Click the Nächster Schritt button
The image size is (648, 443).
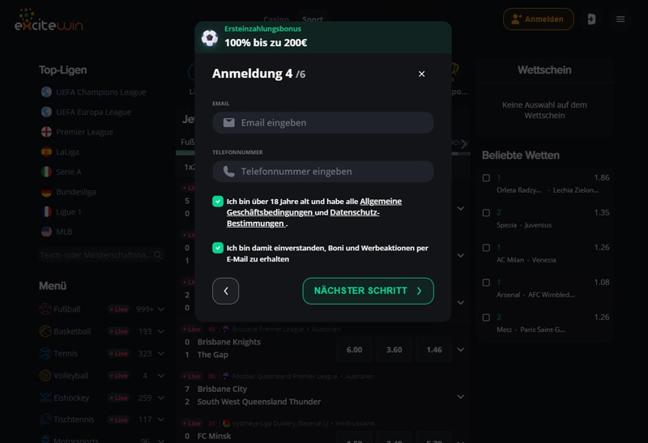368,291
